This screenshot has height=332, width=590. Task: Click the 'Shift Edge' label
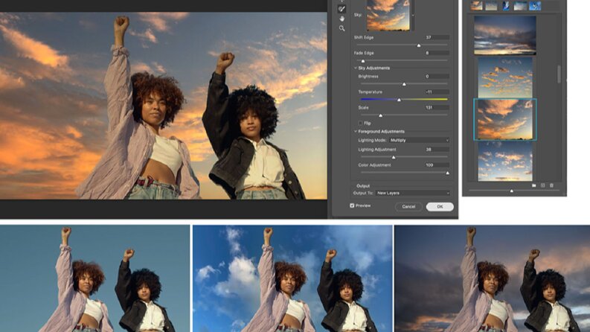click(x=364, y=38)
